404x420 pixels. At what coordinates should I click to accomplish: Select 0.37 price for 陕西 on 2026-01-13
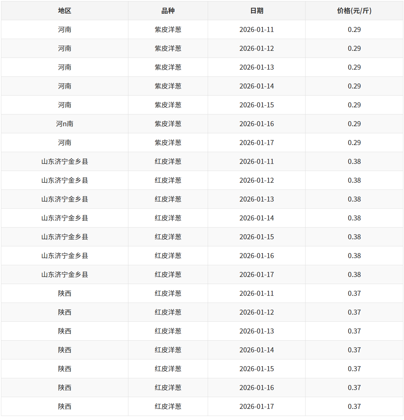coord(354,331)
